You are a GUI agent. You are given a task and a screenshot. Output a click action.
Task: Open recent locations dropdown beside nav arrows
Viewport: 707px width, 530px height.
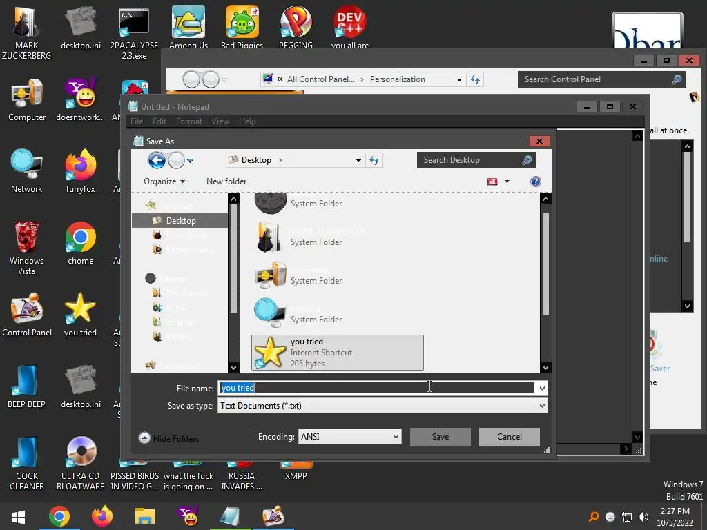(191, 160)
